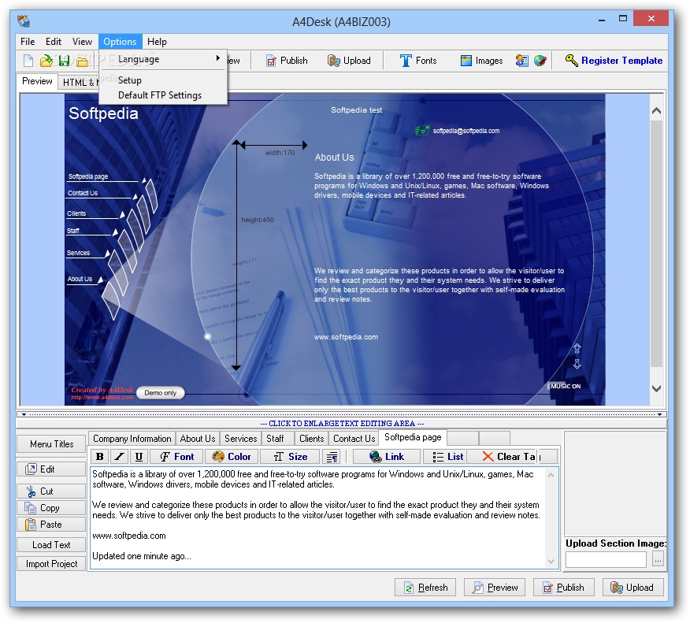The height and width of the screenshot is (623, 690).
Task: Switch to the Preview tab
Action: tap(37, 81)
